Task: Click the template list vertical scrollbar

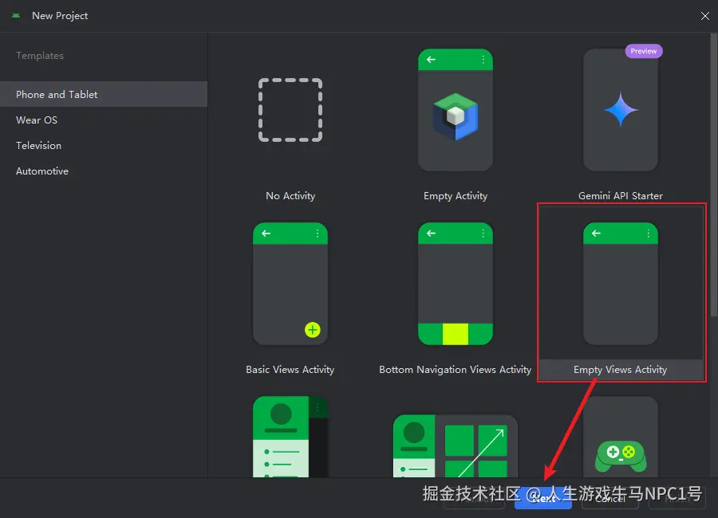Action: (x=714, y=175)
